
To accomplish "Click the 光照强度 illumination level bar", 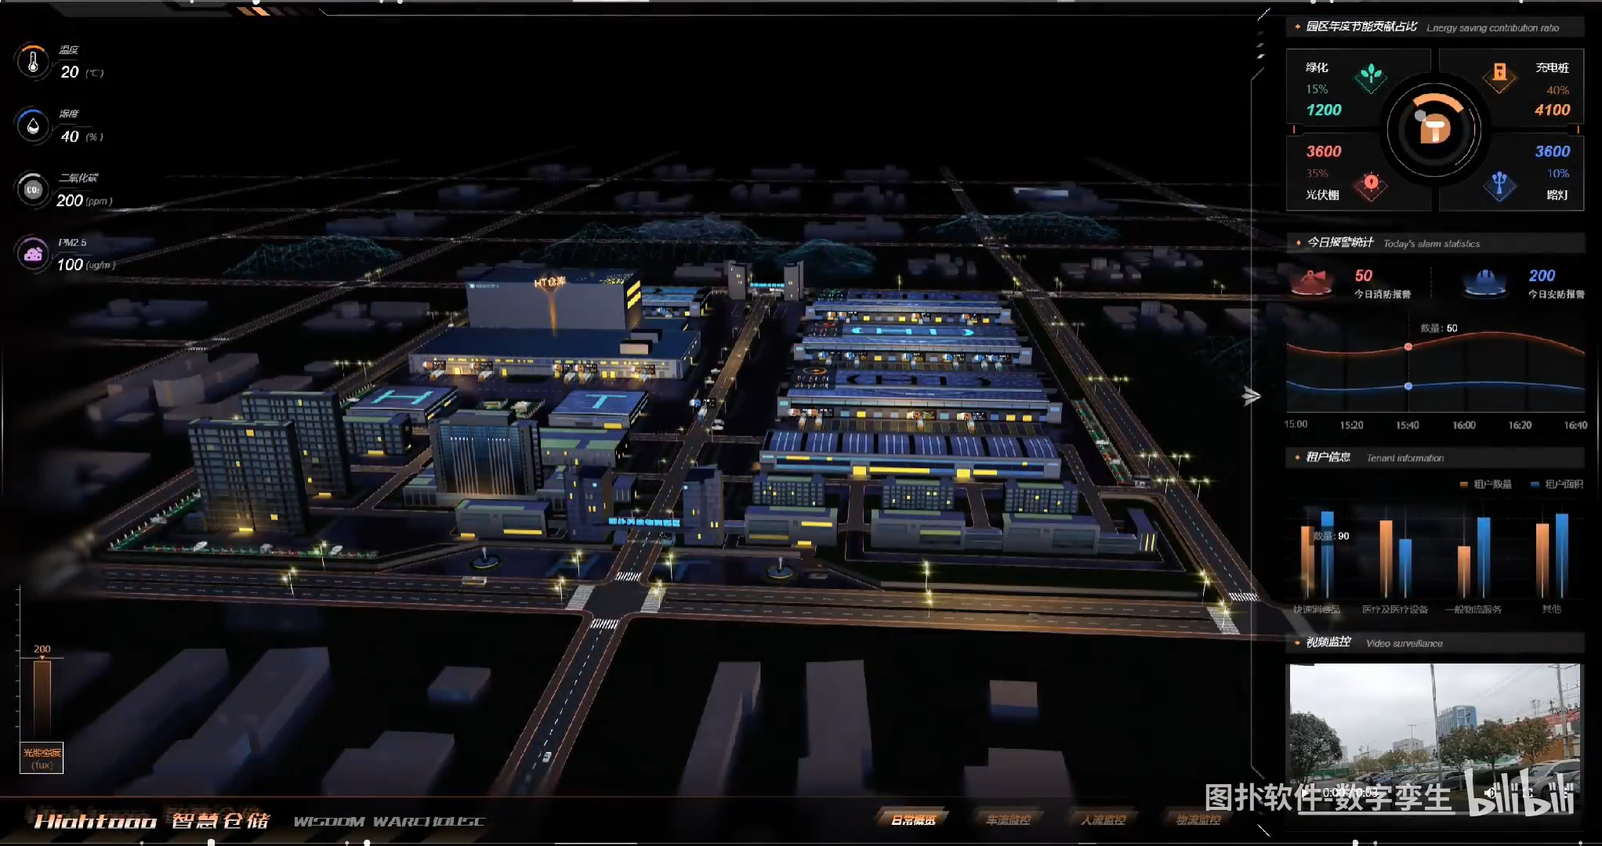I will 42,697.
